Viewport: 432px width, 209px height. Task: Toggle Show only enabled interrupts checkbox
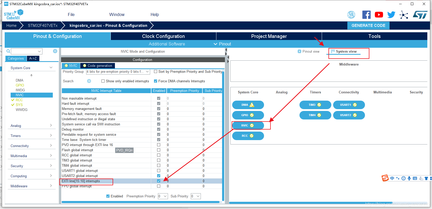pyautogui.click(x=103, y=81)
